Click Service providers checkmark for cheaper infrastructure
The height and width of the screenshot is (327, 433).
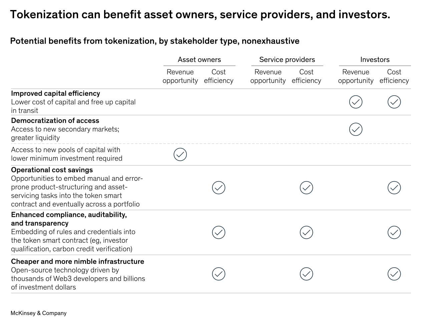coord(306,274)
